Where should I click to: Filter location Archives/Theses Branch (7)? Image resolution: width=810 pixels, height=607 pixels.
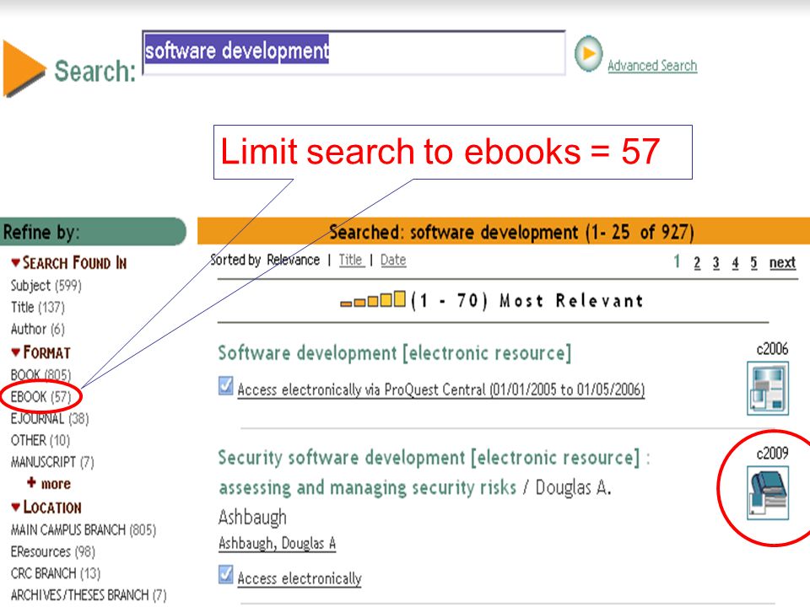[x=89, y=595]
